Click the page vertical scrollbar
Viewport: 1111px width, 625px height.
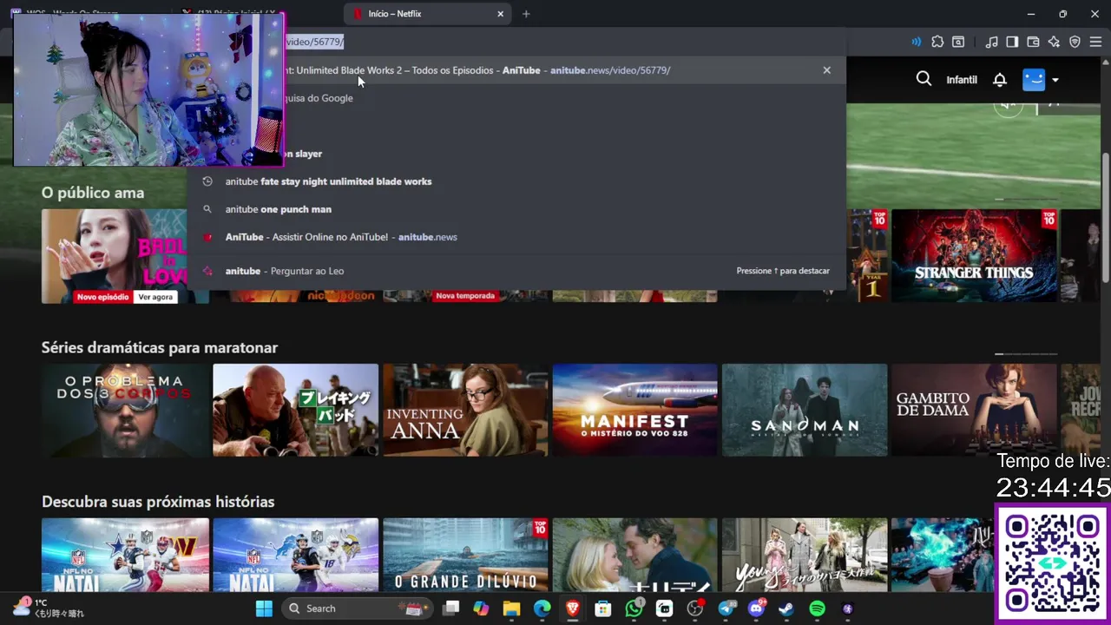pyautogui.click(x=1105, y=217)
